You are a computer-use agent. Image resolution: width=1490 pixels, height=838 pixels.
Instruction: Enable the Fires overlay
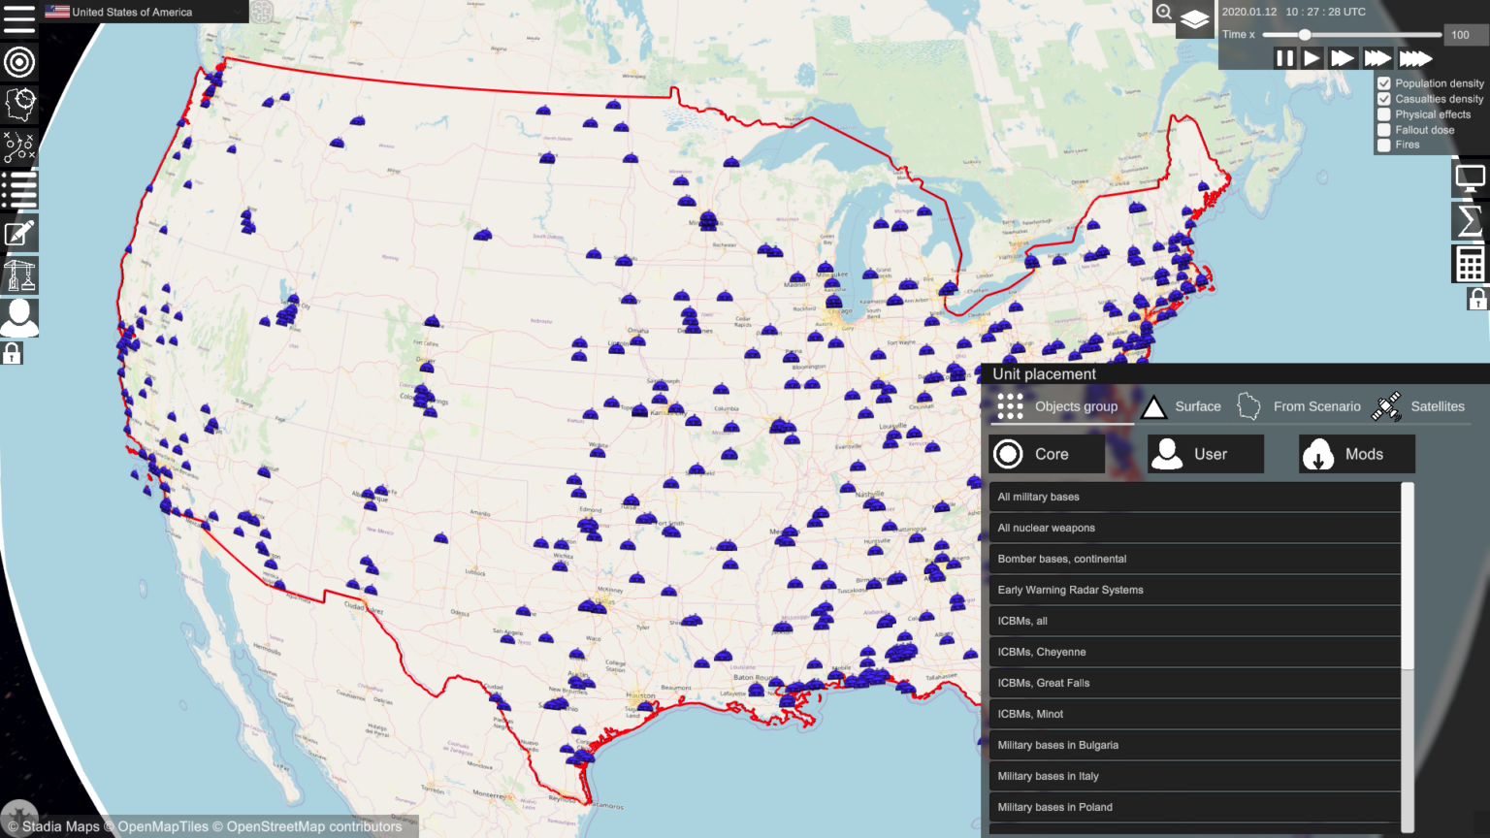(x=1384, y=145)
